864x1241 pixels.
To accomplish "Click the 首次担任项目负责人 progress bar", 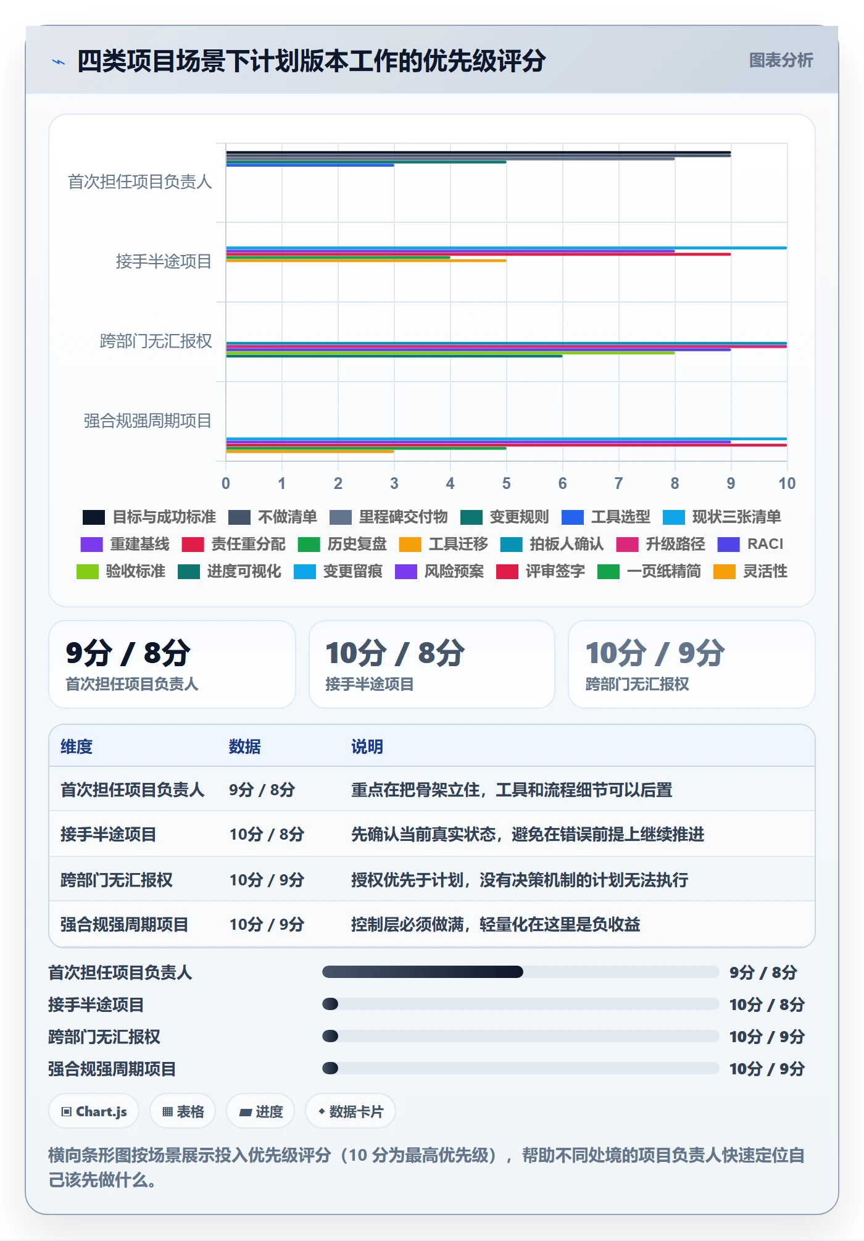I will pyautogui.click(x=521, y=972).
